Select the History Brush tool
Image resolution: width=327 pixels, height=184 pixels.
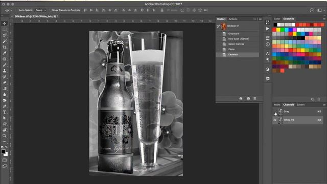point(5,77)
